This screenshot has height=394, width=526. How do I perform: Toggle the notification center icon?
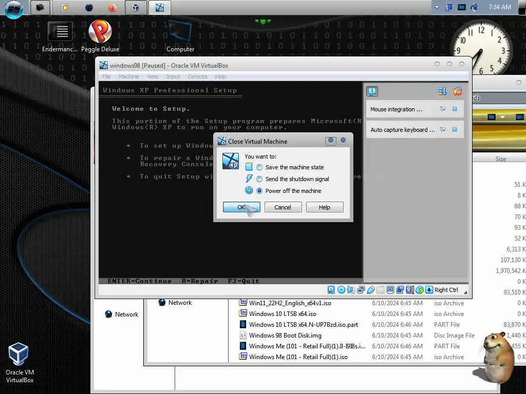pos(372,91)
